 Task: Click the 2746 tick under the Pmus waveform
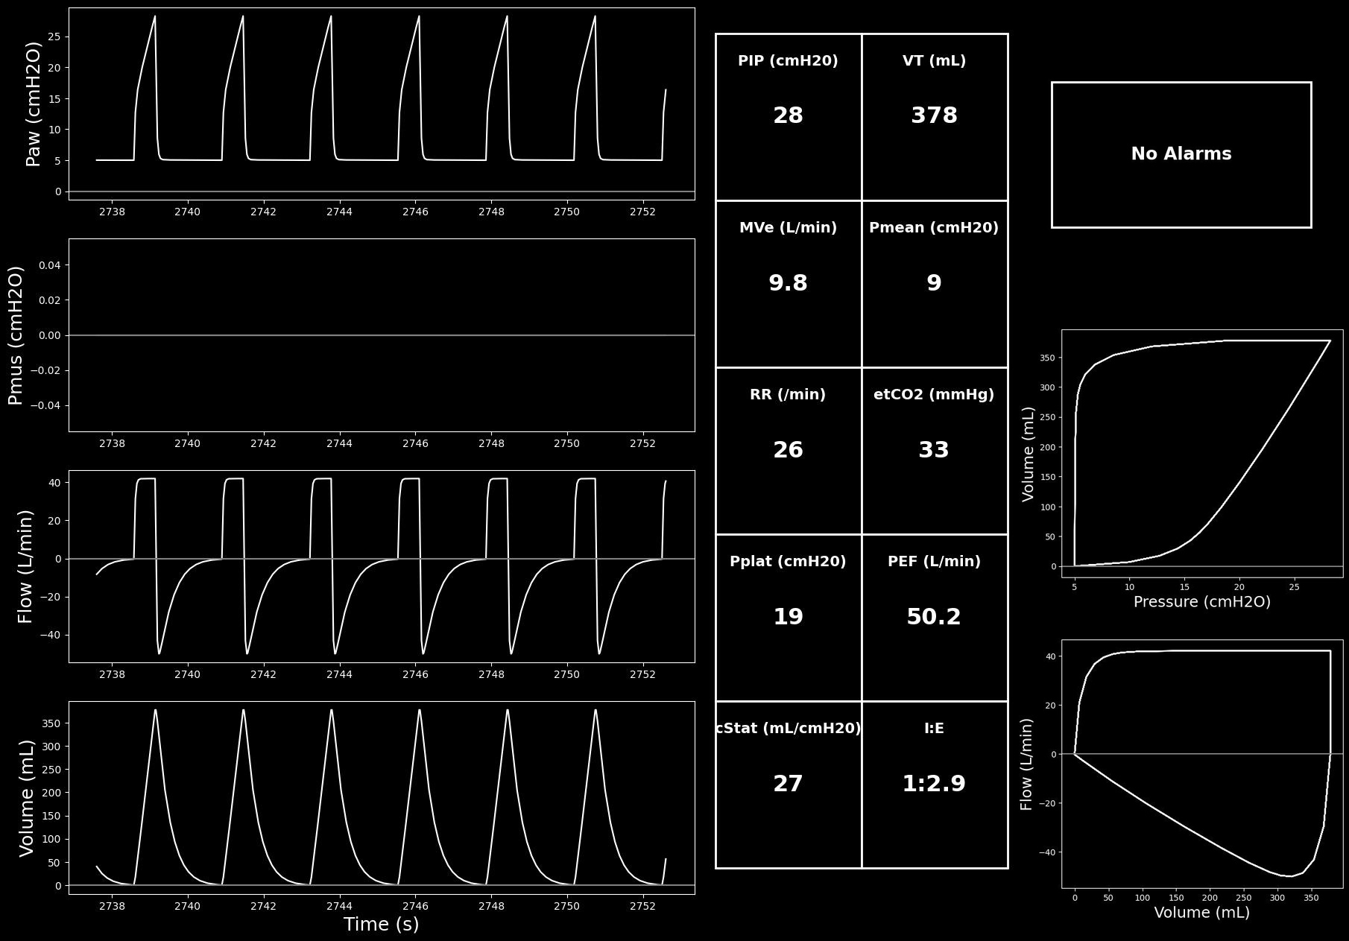pos(415,443)
